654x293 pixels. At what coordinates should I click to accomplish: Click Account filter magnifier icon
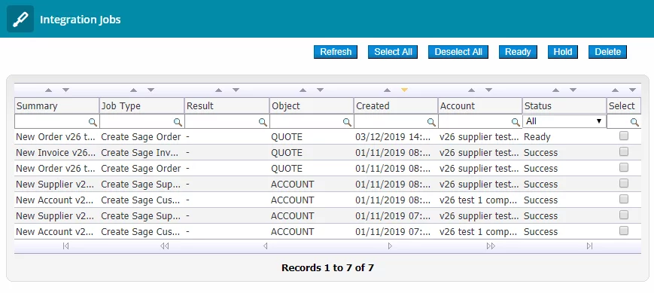point(516,122)
